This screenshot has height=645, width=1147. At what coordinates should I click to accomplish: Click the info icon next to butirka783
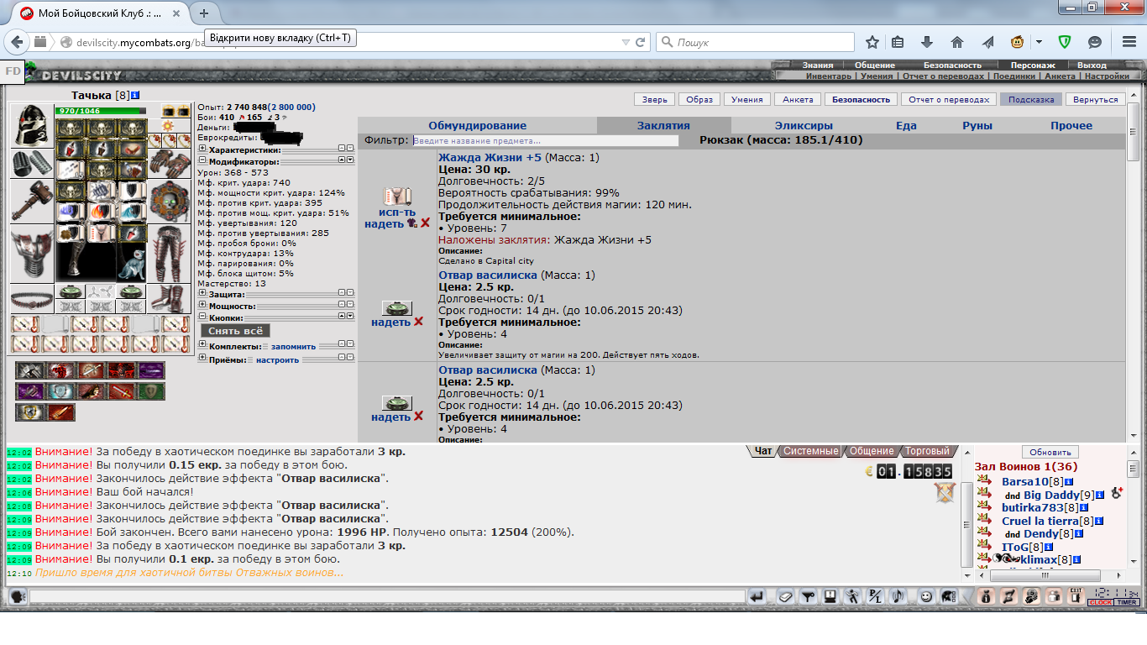(x=1083, y=508)
